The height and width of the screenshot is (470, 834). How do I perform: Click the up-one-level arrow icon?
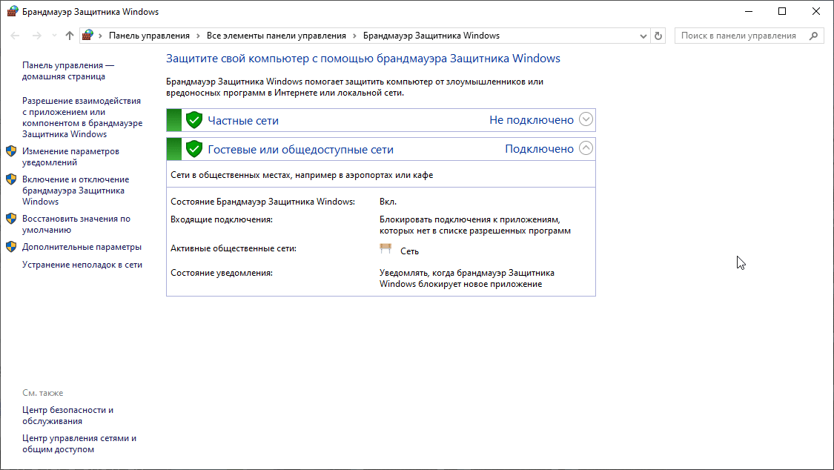[69, 34]
